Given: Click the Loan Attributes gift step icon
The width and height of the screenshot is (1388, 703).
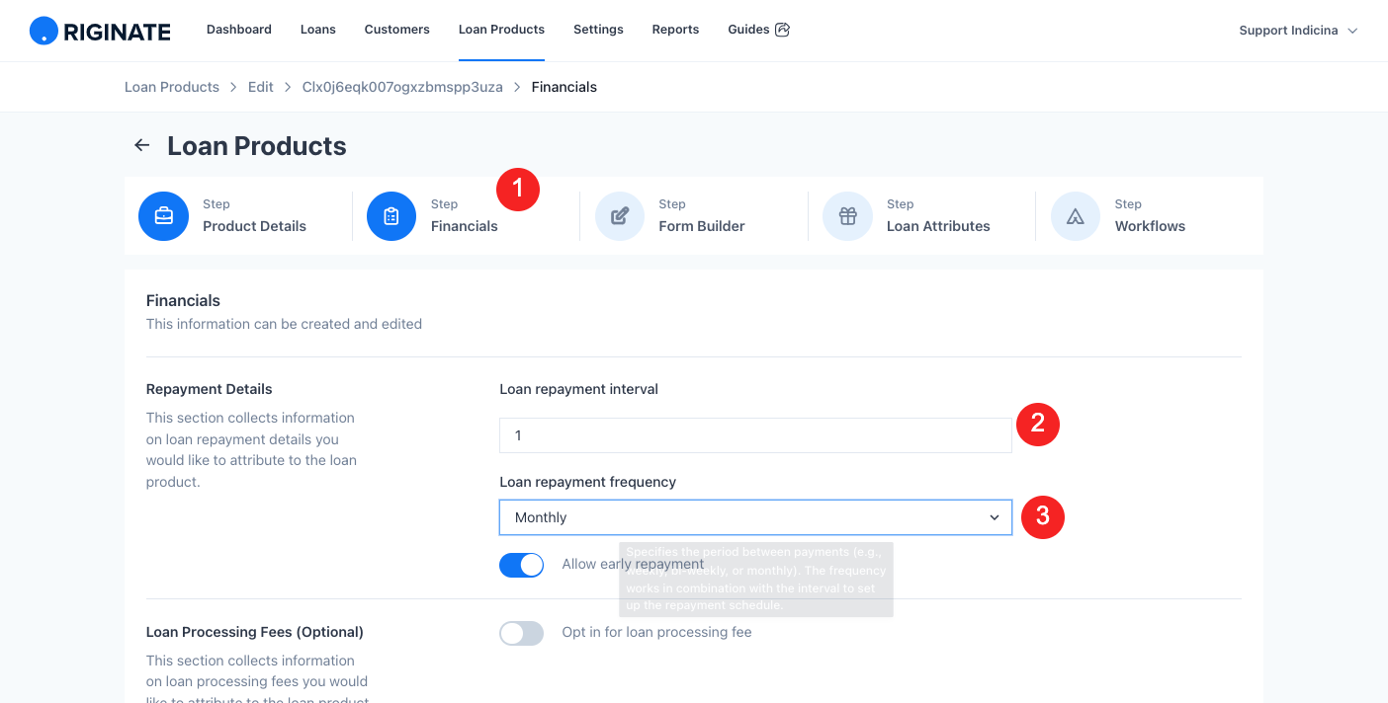Looking at the screenshot, I should point(848,216).
